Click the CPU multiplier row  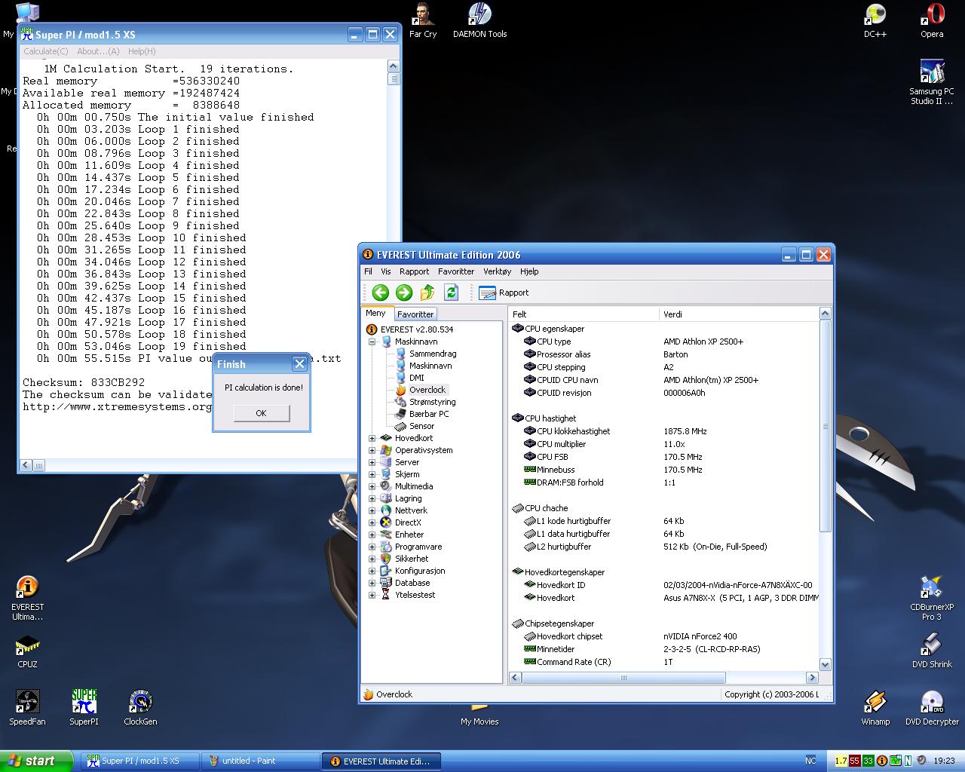663,444
